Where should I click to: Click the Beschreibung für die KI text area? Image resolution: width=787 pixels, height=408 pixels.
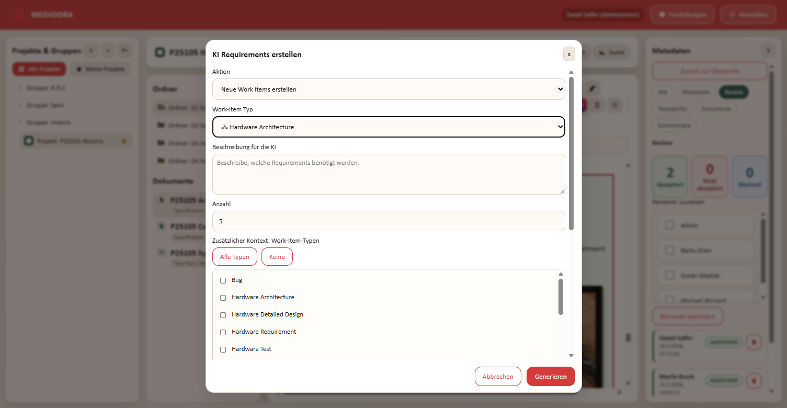(388, 174)
